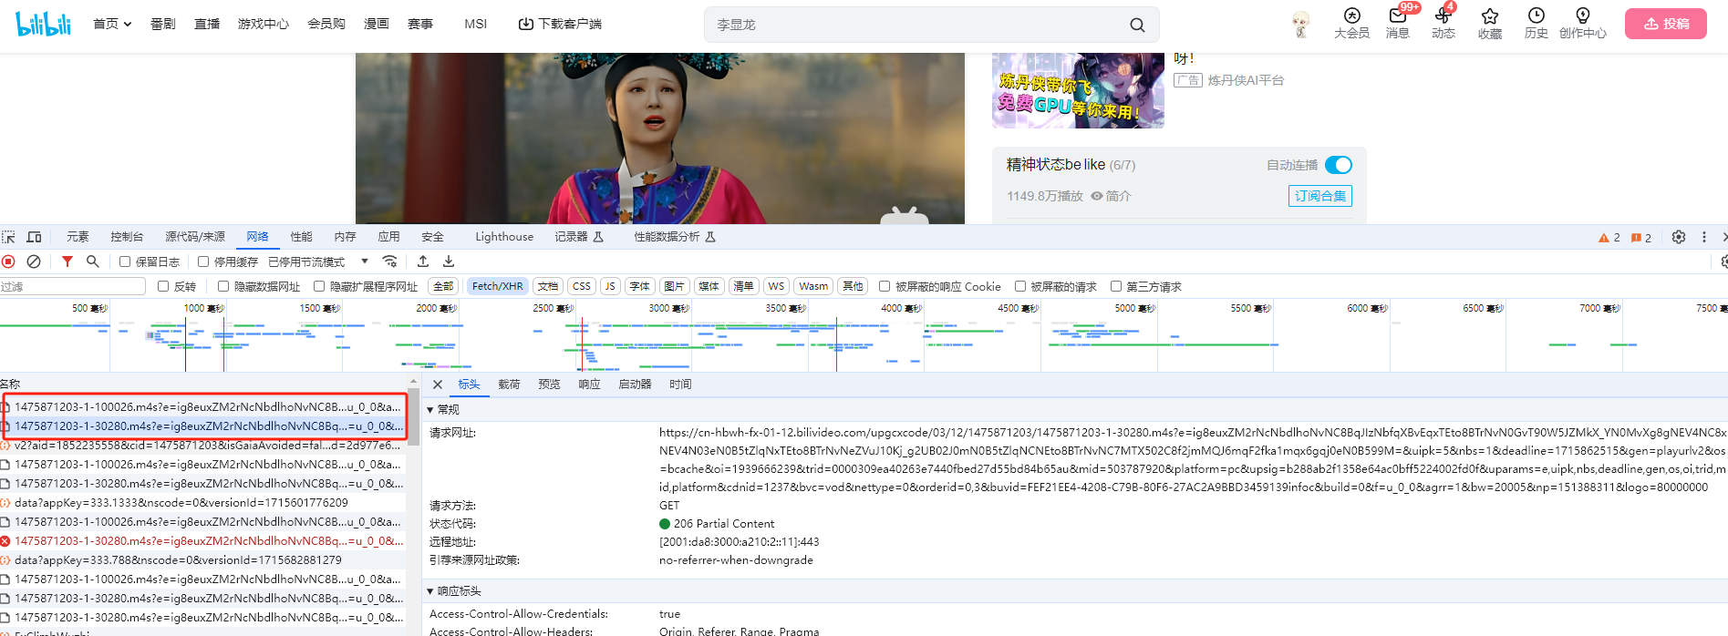Open the 时间 request tab
The height and width of the screenshot is (636, 1728).
pyautogui.click(x=680, y=385)
